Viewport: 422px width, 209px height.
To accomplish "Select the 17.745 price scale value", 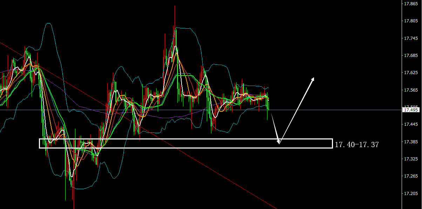I will (x=410, y=38).
